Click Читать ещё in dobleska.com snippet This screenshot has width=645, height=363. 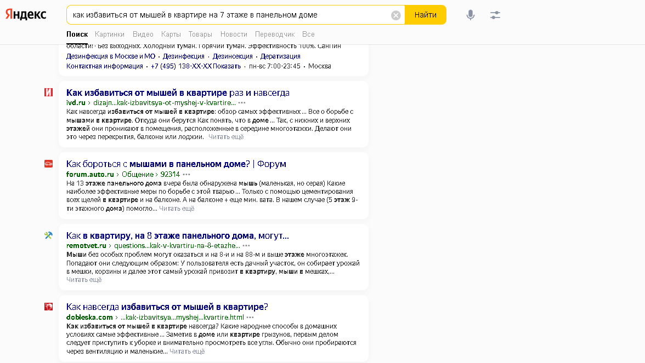[186, 352]
